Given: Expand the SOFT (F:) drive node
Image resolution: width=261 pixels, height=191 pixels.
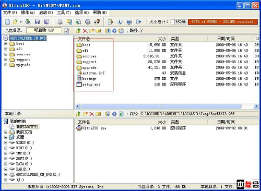Looking at the screenshot, I should tap(6, 159).
